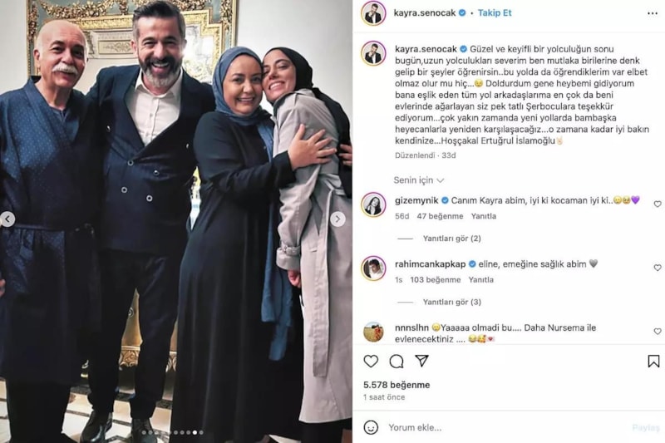View the '5.578 beğenme' likes list
This screenshot has width=665, height=443.
pos(397,385)
